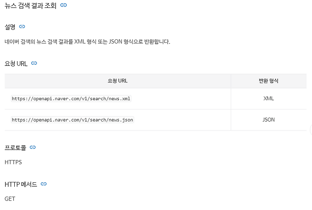Click the 반환 형식 table column header
The width and height of the screenshot is (312, 210).
click(x=269, y=81)
